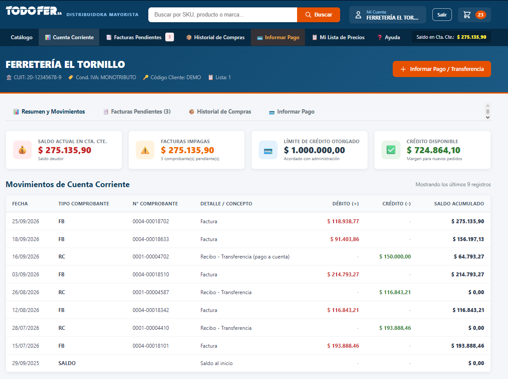Switch to Resumen y Movimientos tab

[x=49, y=111]
